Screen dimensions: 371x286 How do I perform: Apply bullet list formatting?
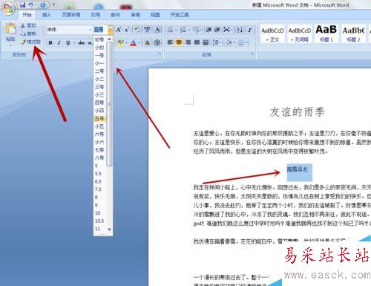[170, 30]
